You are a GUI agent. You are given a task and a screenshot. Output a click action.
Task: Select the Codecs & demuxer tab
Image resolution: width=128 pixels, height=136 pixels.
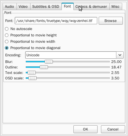(91, 7)
